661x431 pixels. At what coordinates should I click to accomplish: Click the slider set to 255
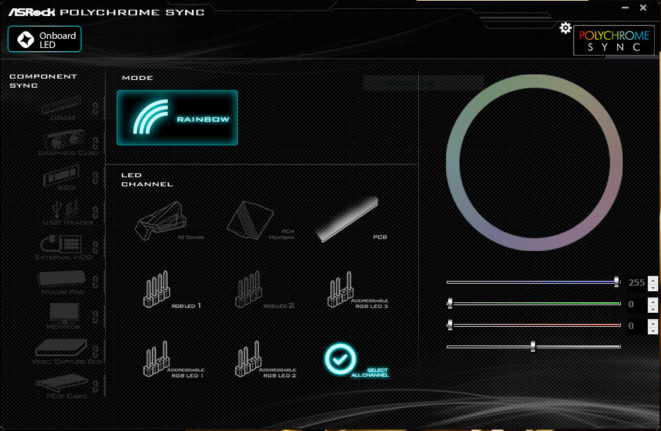533,282
